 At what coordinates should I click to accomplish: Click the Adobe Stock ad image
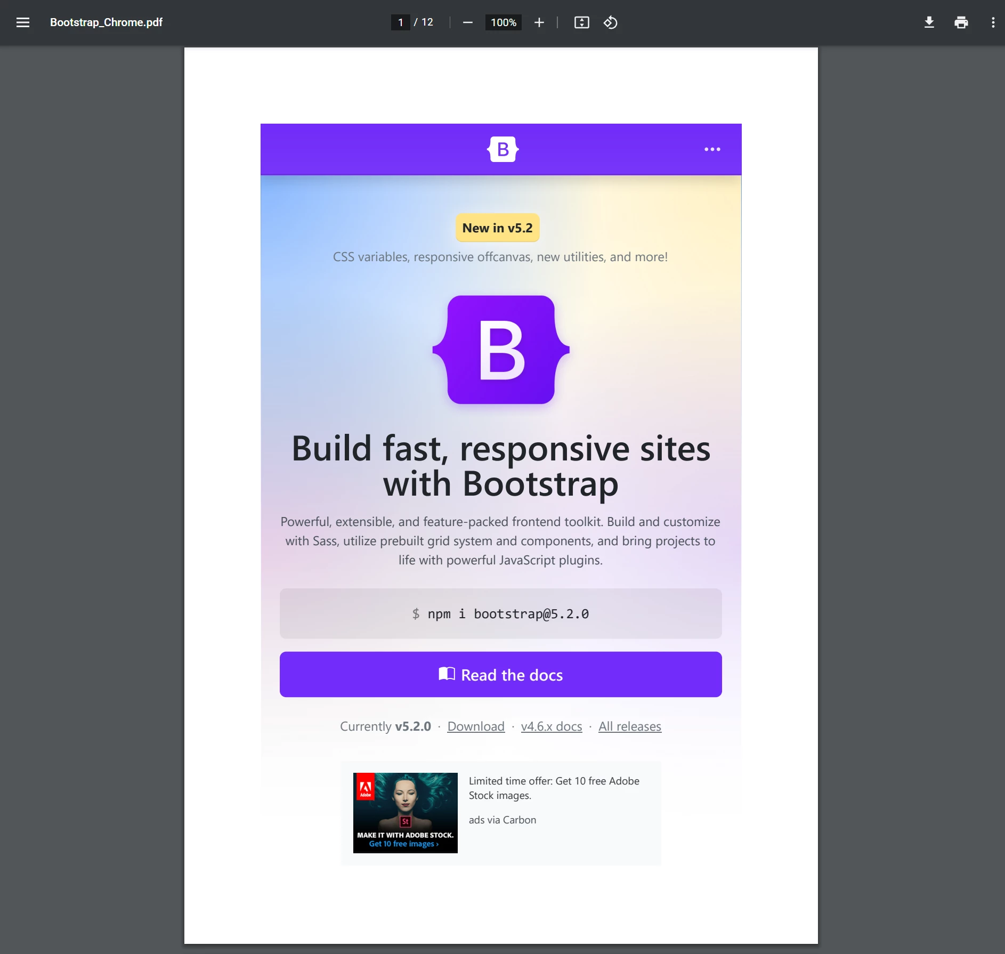tap(405, 813)
